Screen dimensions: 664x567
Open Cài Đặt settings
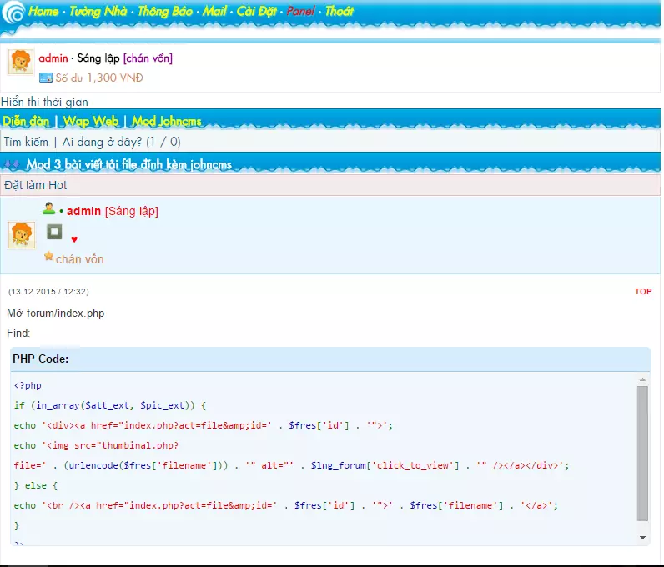pyautogui.click(x=257, y=11)
